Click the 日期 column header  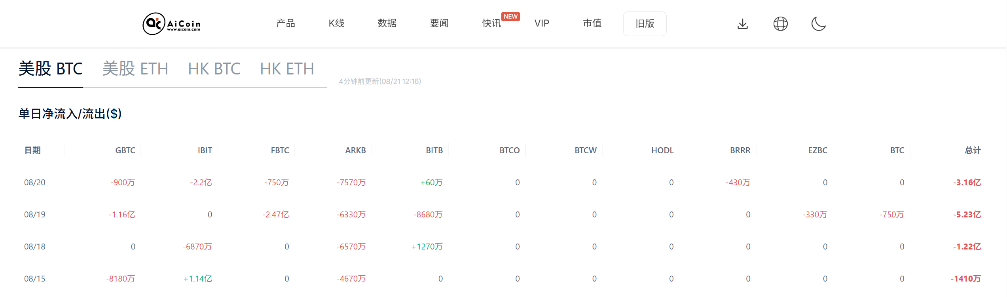tap(32, 150)
